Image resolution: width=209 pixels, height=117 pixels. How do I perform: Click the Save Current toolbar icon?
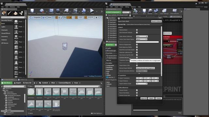pyautogui.click(x=32, y=11)
